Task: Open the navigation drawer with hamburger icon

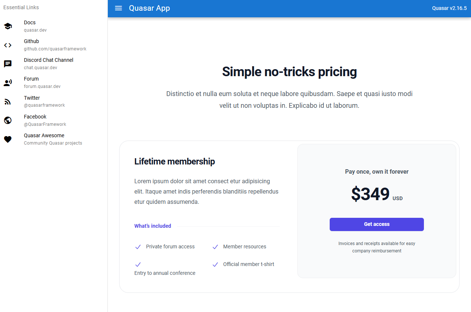Action: 118,8
